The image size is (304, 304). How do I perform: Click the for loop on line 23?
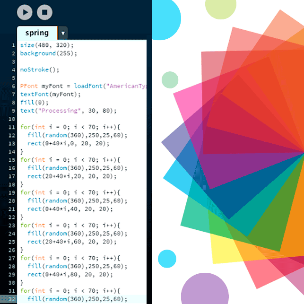click(70, 226)
